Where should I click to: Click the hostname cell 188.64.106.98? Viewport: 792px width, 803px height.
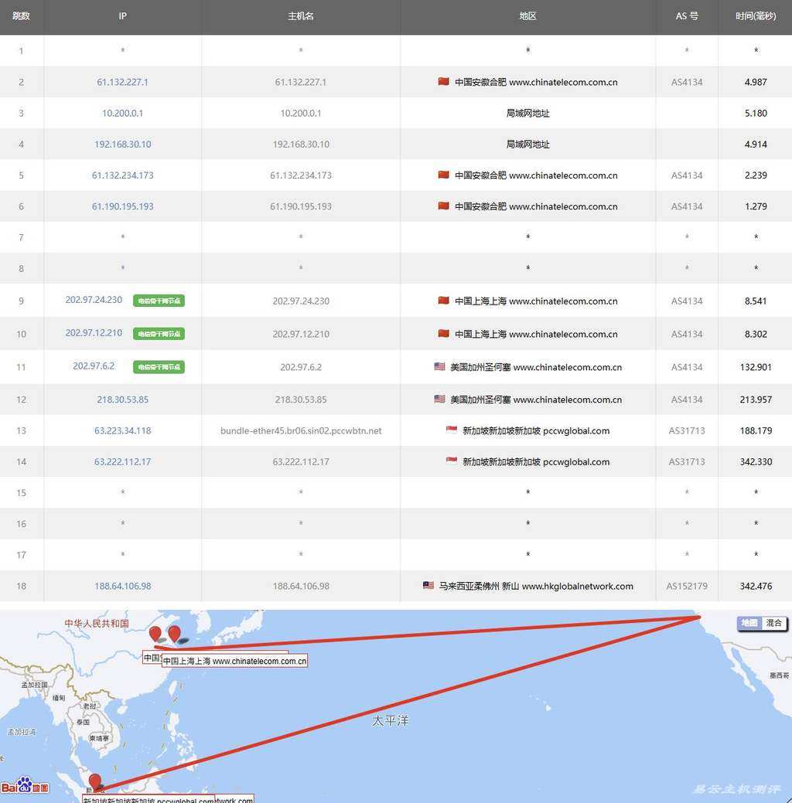301,586
